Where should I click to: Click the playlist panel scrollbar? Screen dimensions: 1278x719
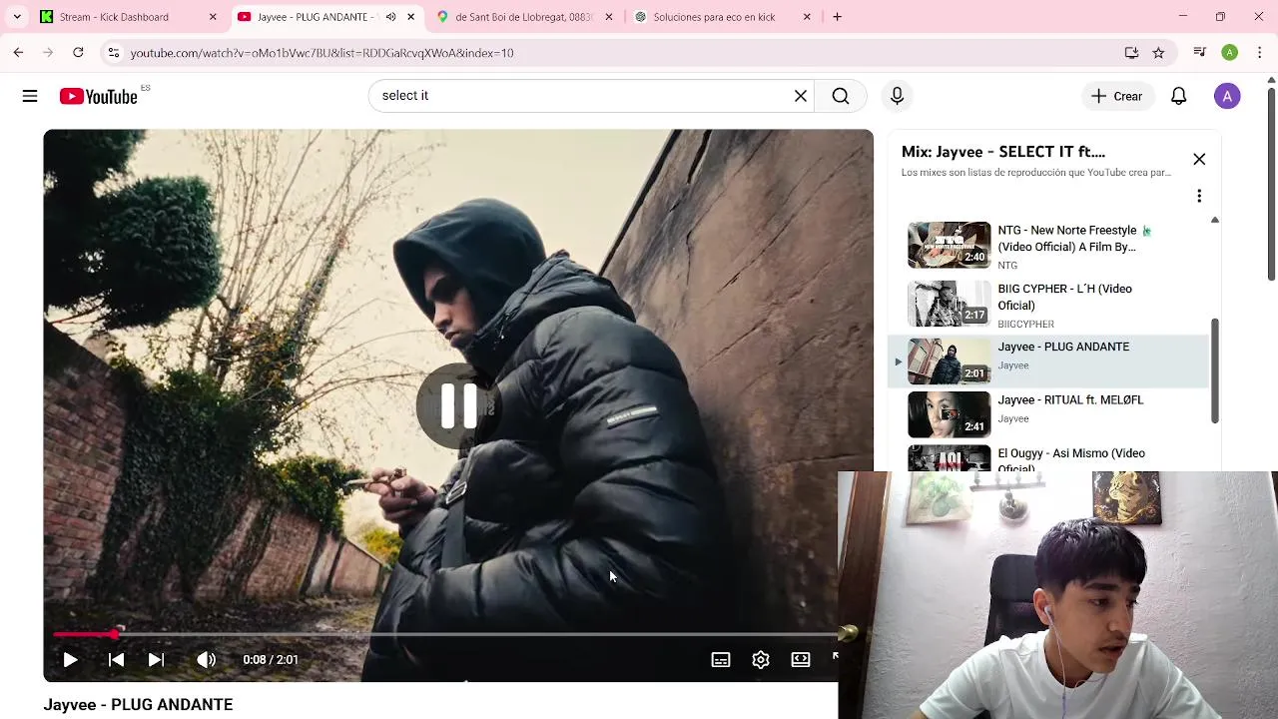click(1215, 369)
